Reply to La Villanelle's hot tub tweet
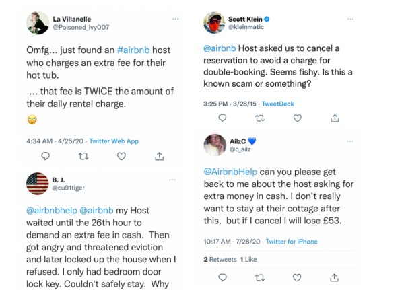This screenshot has height=290, width=404. click(x=46, y=156)
